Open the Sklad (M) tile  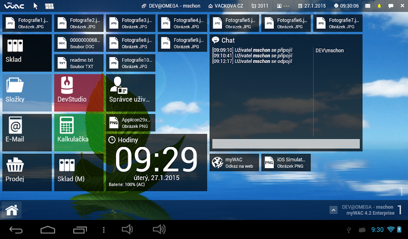[79, 172]
